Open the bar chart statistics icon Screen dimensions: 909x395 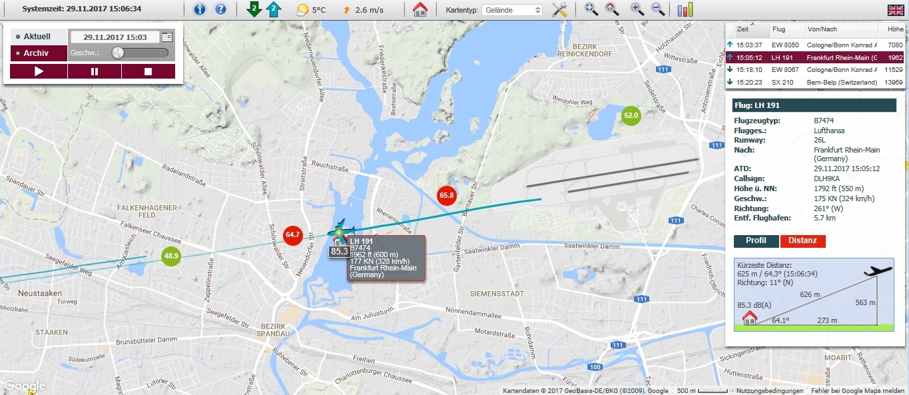pyautogui.click(x=685, y=9)
